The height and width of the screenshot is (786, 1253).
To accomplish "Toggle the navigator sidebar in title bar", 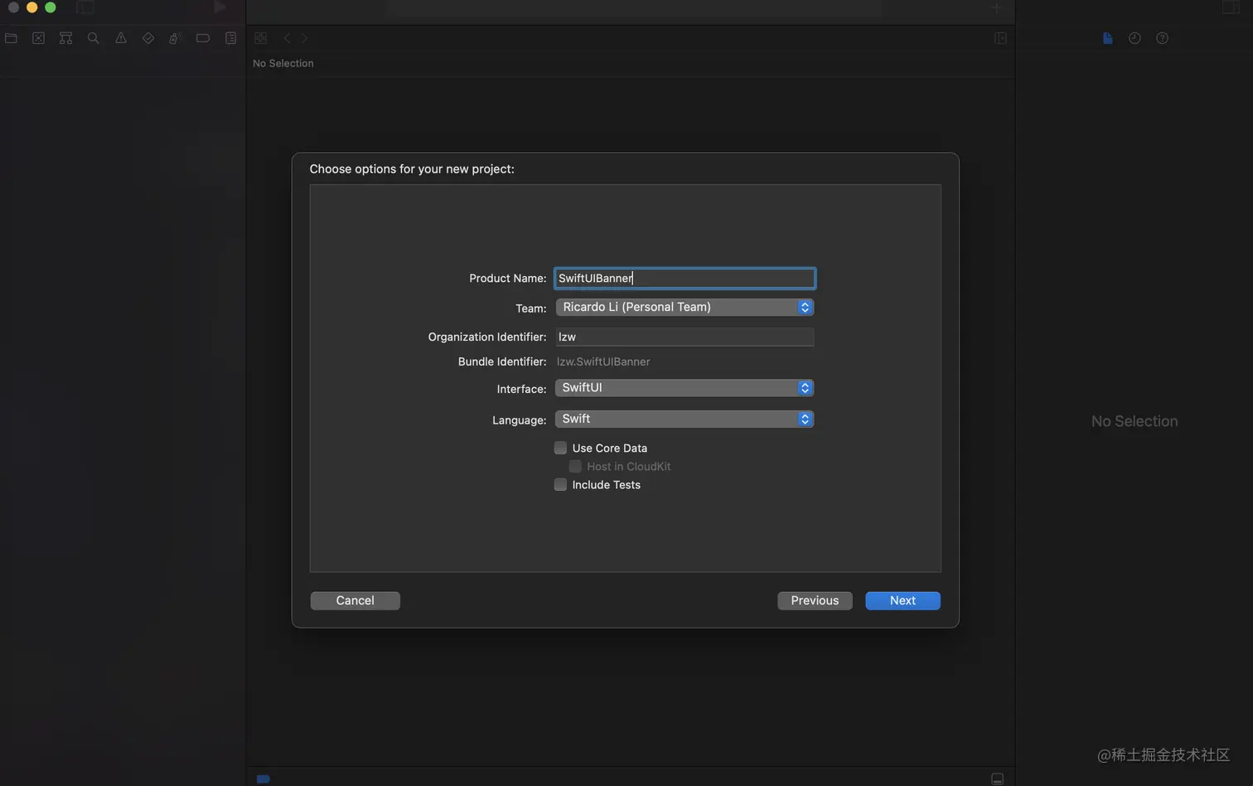I will tap(85, 7).
